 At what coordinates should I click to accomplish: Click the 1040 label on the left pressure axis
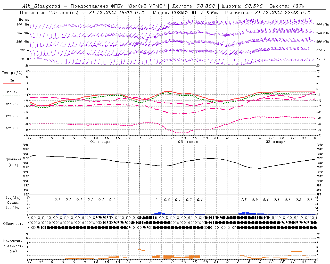25,145
